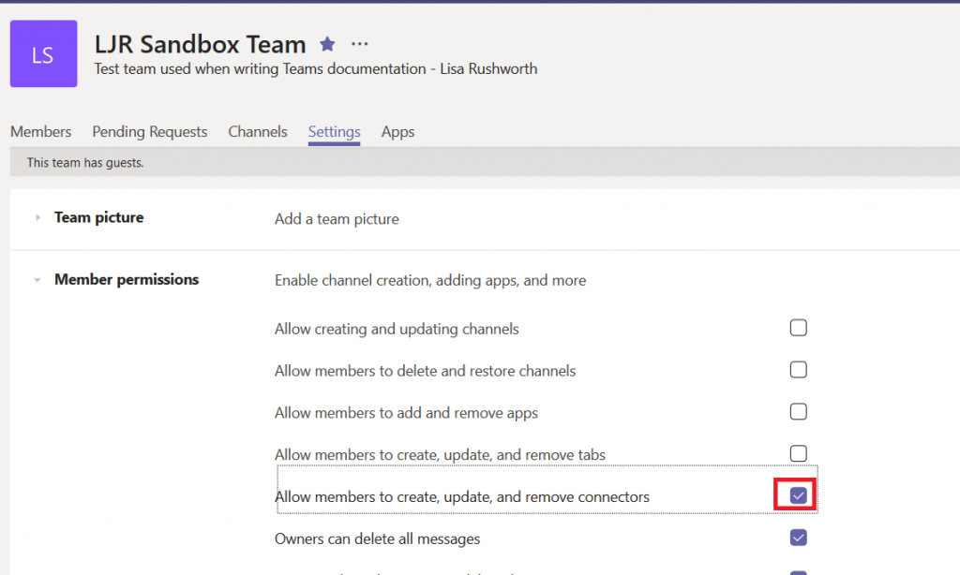Tick Allow members to add and remove apps
The width and height of the screenshot is (960, 575).
799,412
